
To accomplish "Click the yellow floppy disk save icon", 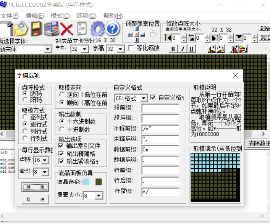I will [36, 29].
